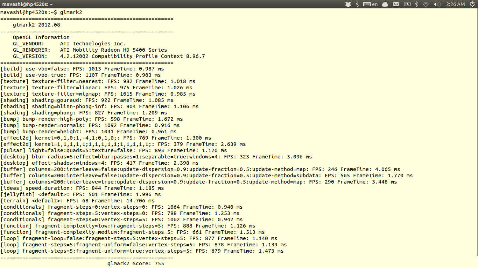478x268 pixels.
Task: Click the terminal title 'mavashi@hp4520s: ~'
Action: [x=27, y=4]
